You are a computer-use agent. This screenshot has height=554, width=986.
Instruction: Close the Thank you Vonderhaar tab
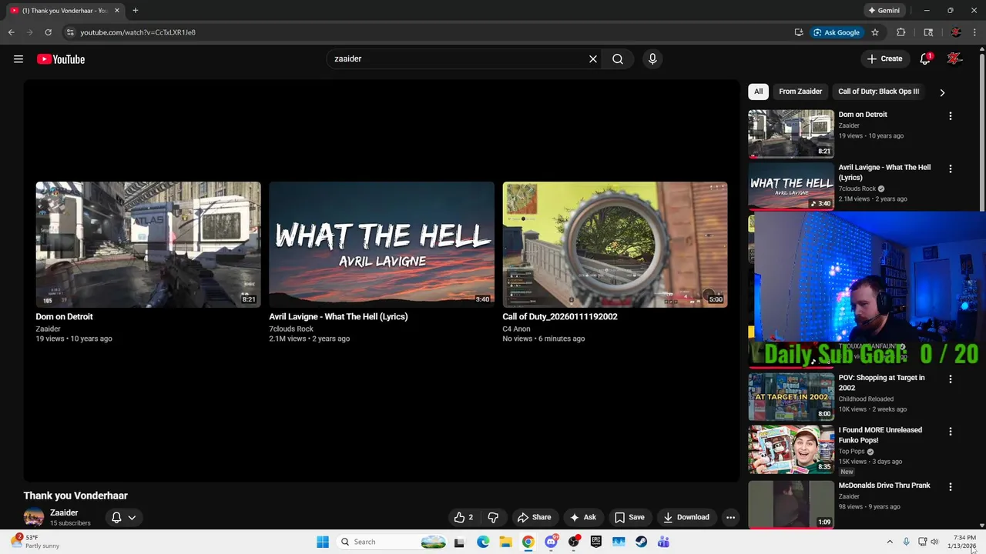[117, 11]
